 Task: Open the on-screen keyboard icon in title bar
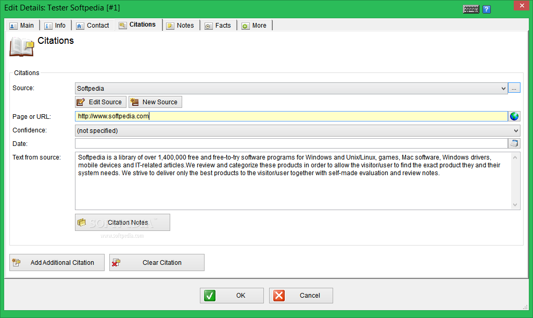point(471,9)
